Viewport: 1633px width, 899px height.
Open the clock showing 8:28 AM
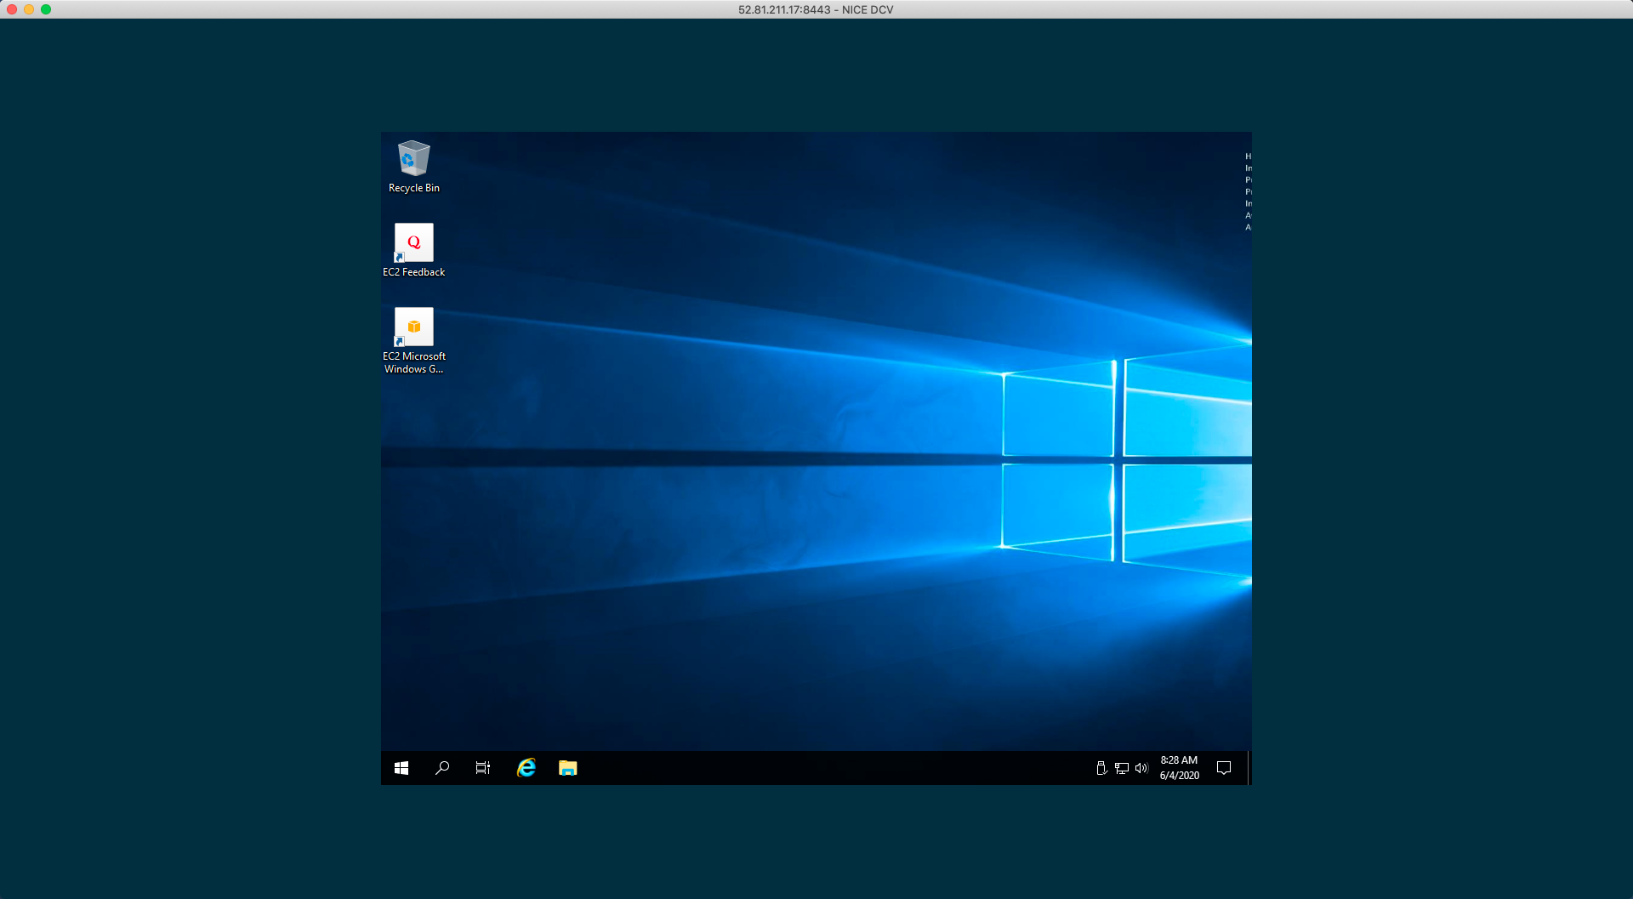[x=1179, y=768]
